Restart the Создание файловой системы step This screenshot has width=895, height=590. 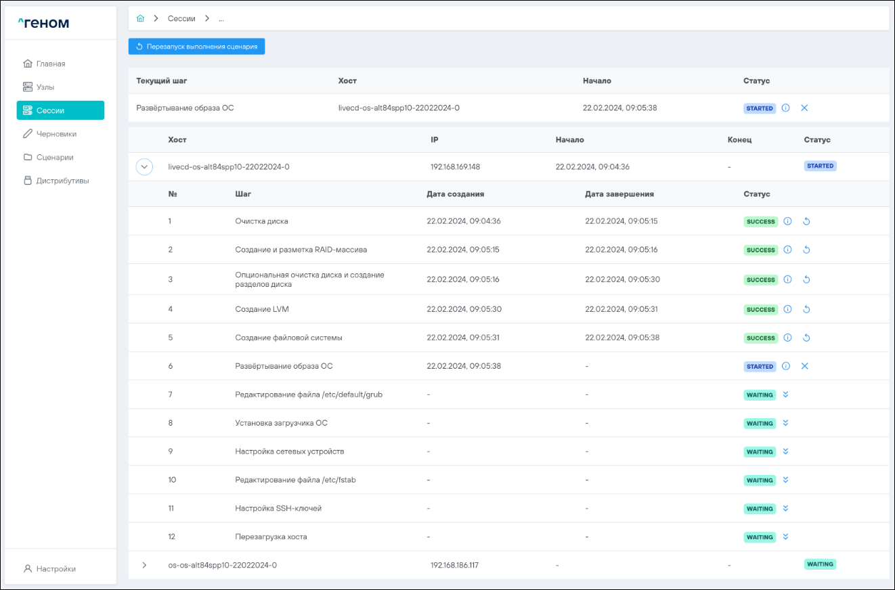pyautogui.click(x=806, y=338)
